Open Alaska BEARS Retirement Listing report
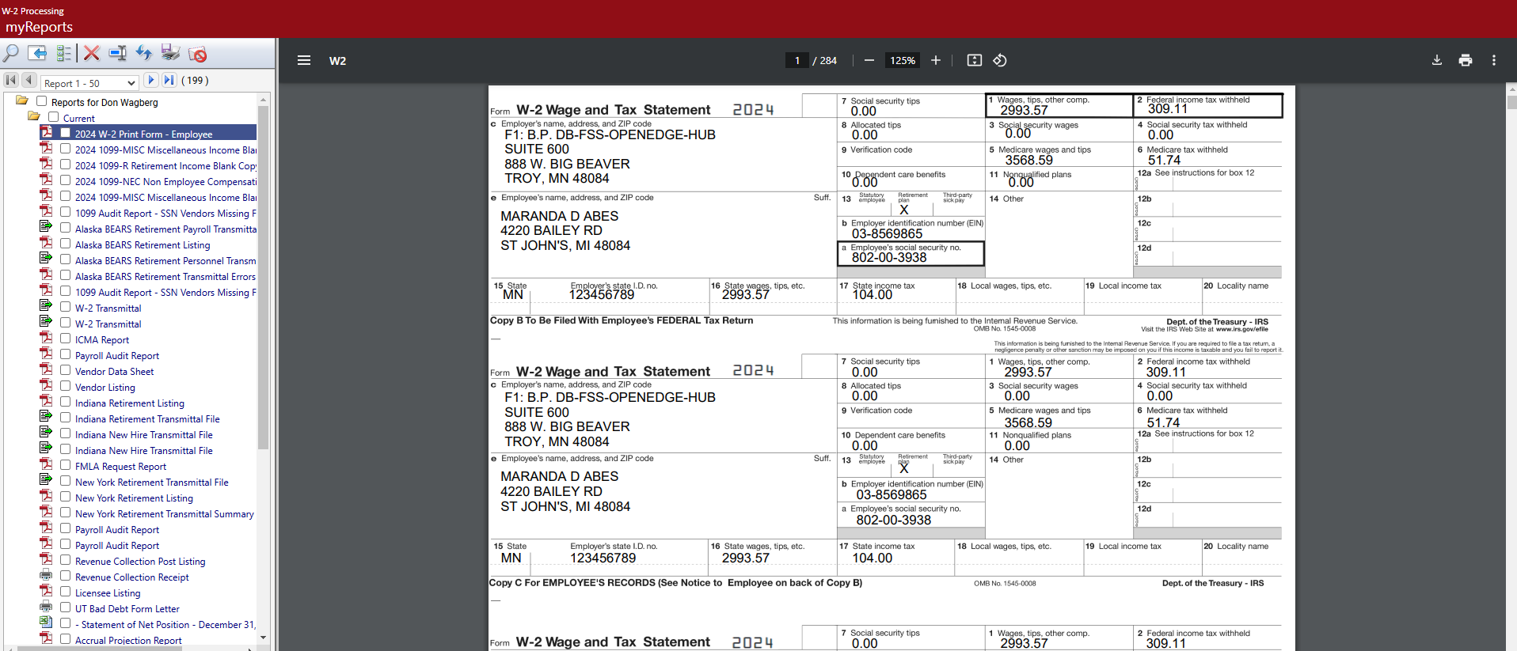1517x651 pixels. tap(143, 245)
